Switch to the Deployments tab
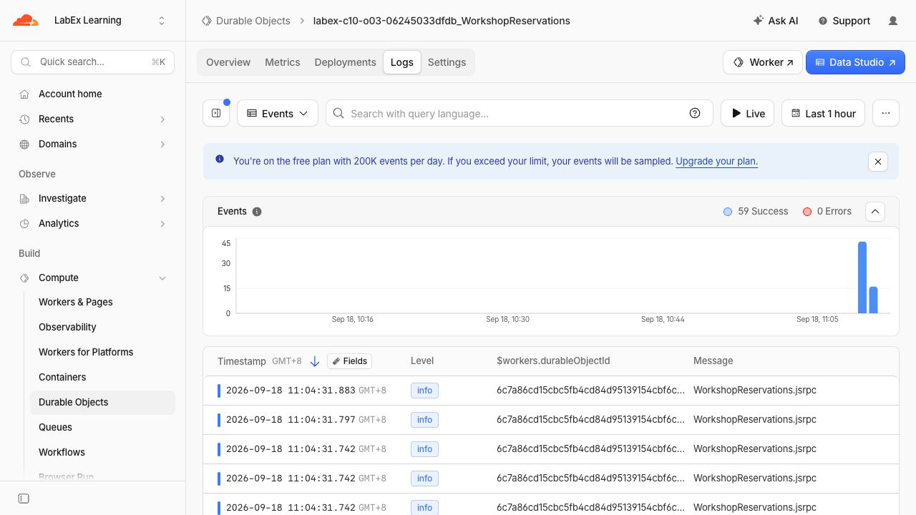Screen dimensions: 916x515 click(345, 62)
